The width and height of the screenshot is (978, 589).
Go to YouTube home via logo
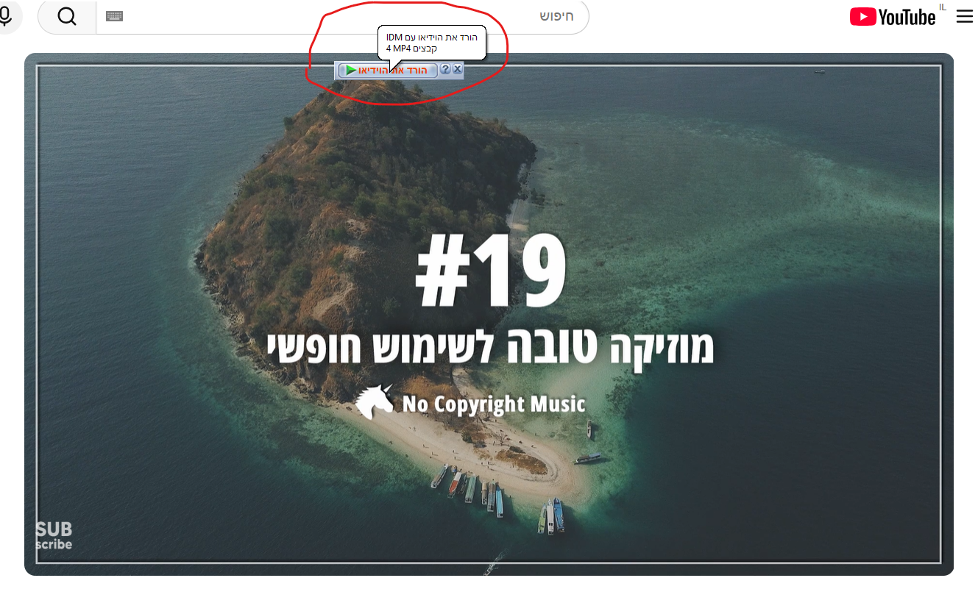893,17
